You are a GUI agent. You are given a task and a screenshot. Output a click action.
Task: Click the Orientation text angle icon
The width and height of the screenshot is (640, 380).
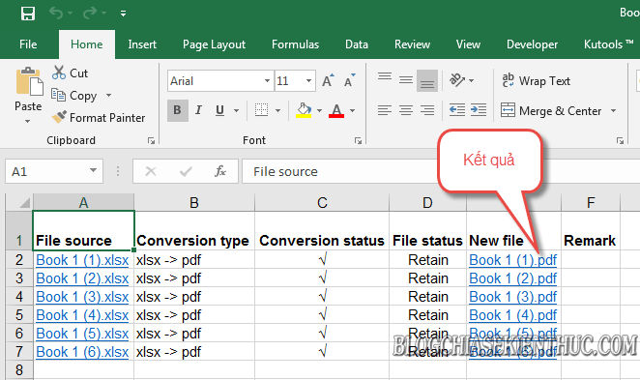click(x=457, y=80)
